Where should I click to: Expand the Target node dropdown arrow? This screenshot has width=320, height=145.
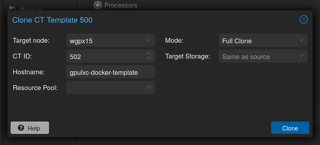click(x=149, y=40)
